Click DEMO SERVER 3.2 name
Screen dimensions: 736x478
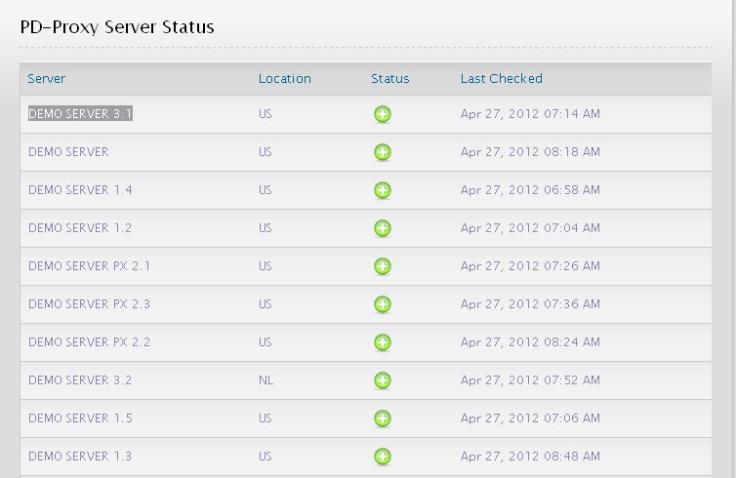coord(80,379)
